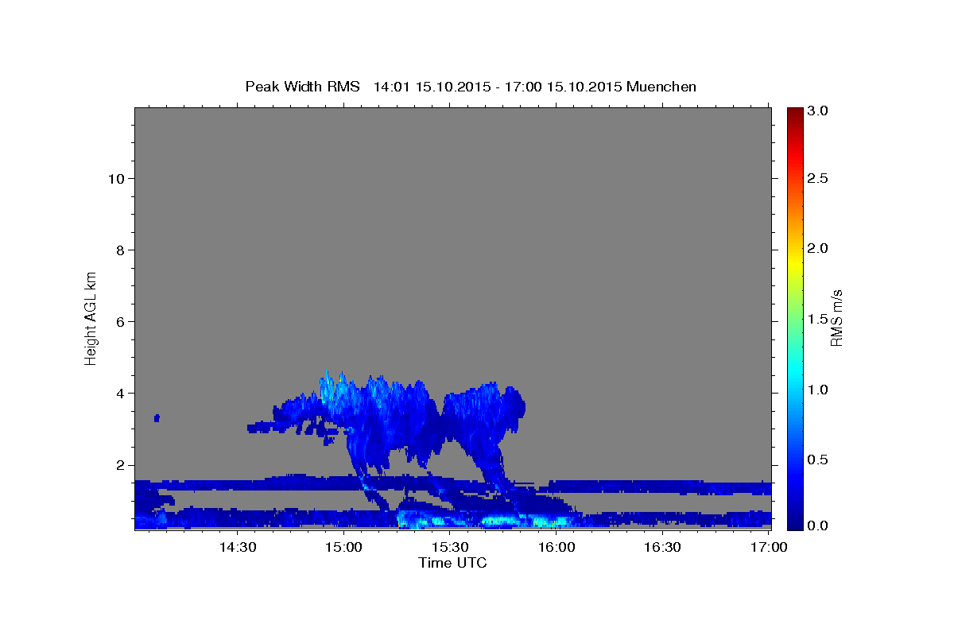Click the colorbar value '1.0'
The width and height of the screenshot is (954, 636).
point(819,390)
